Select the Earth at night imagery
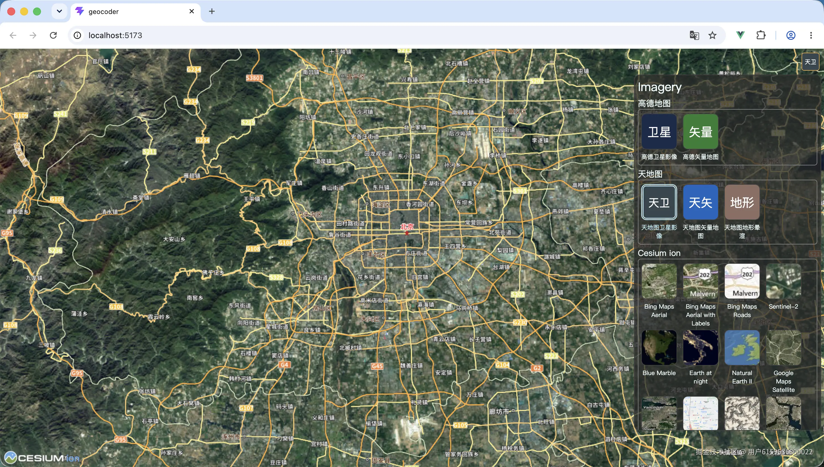 pyautogui.click(x=701, y=348)
